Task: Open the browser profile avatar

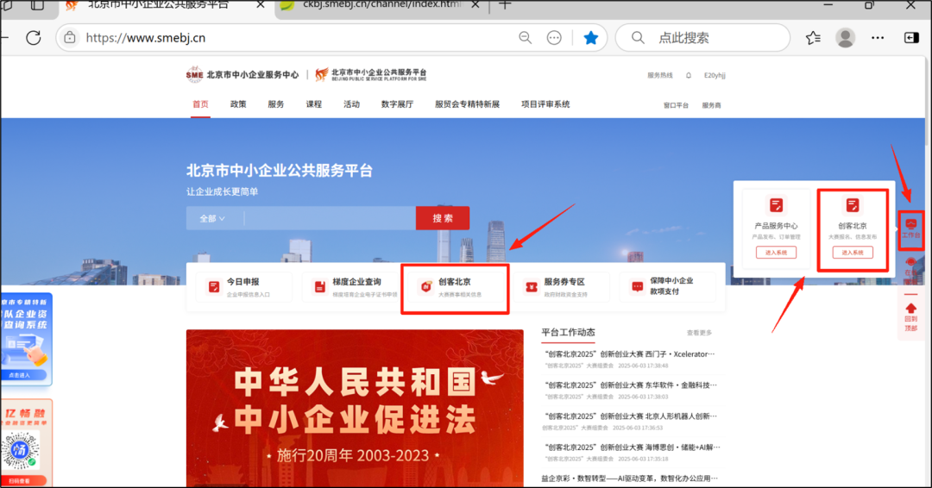Action: (845, 38)
